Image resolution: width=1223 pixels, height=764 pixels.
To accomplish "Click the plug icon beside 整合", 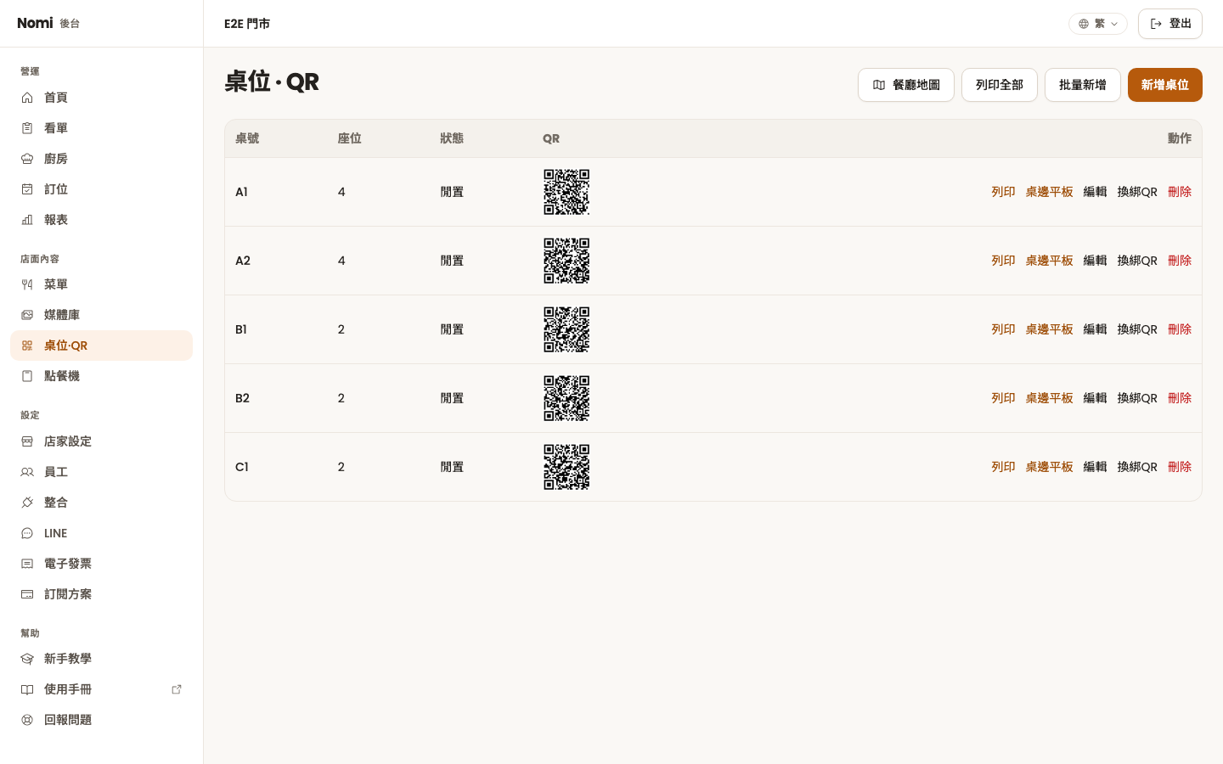I will click(27, 503).
